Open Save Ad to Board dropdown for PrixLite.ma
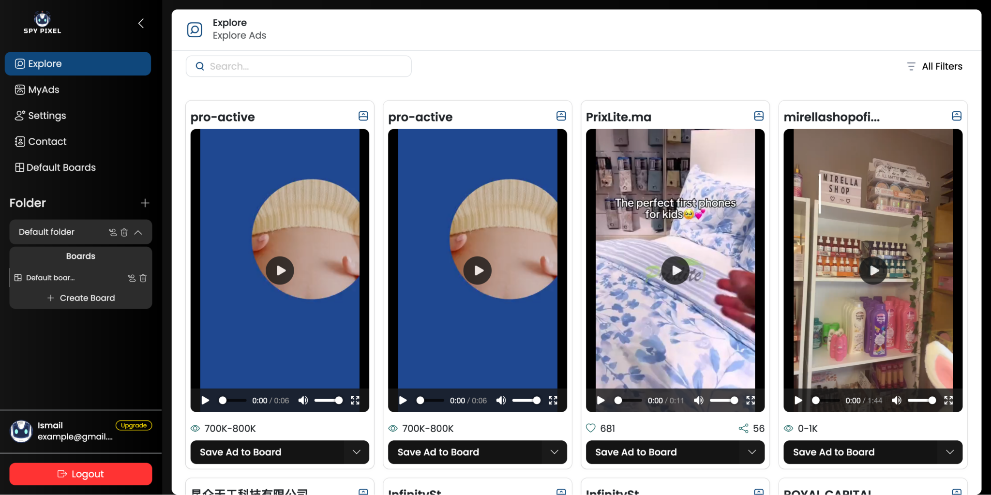This screenshot has height=495, width=991. pos(751,452)
